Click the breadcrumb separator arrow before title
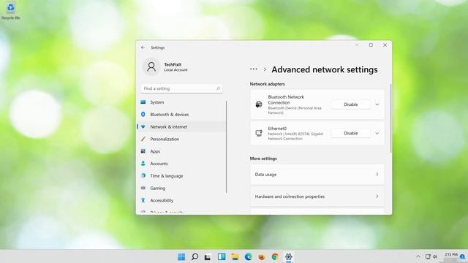The width and height of the screenshot is (468, 263). [265, 69]
